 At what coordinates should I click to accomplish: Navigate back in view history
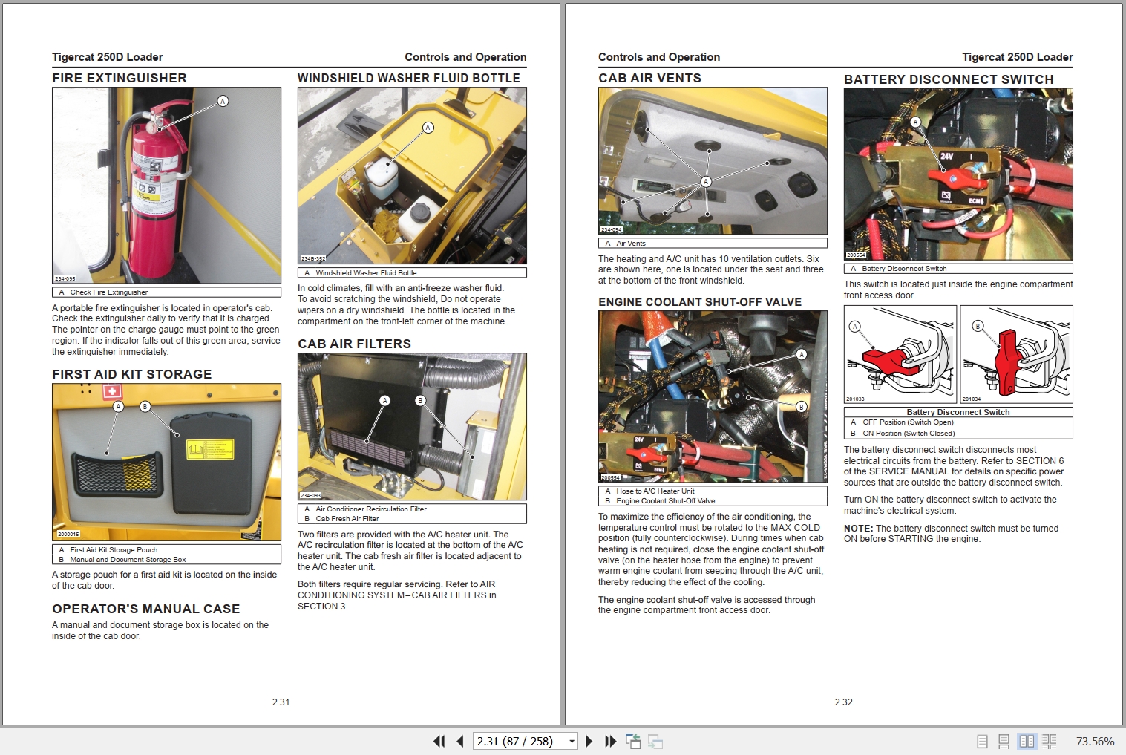(x=634, y=741)
